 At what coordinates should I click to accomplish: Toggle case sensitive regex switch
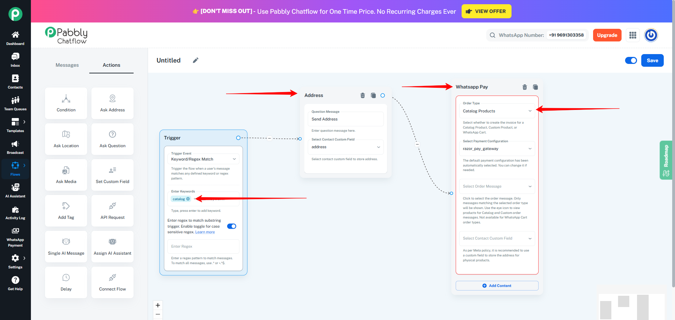point(232,226)
